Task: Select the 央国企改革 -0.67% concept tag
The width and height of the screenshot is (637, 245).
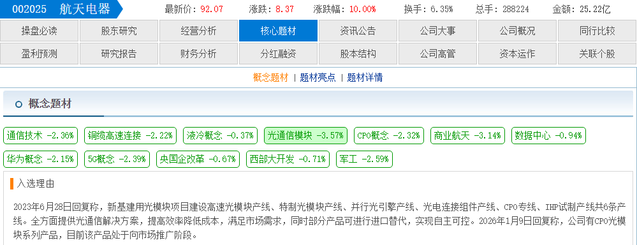Action: click(198, 159)
